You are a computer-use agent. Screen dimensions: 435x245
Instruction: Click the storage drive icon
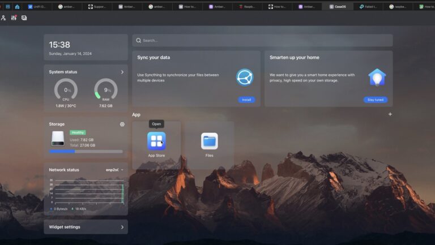58,138
